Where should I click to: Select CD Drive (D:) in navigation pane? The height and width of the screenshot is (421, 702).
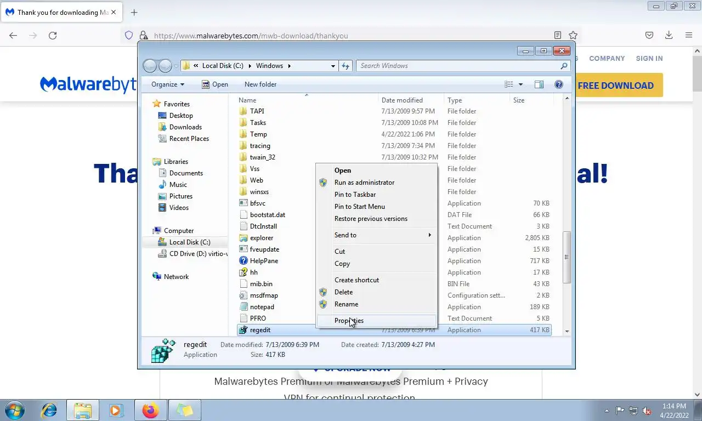tap(192, 254)
